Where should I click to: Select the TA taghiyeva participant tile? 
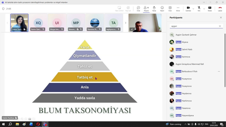tap(114, 23)
